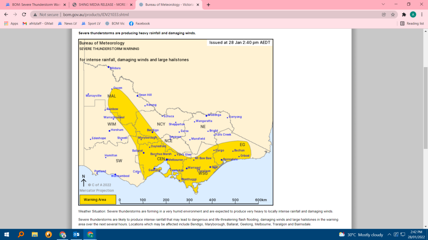
Task: Click the SEVERE THUNDERSTORM WARNING heading
Action: (109, 49)
